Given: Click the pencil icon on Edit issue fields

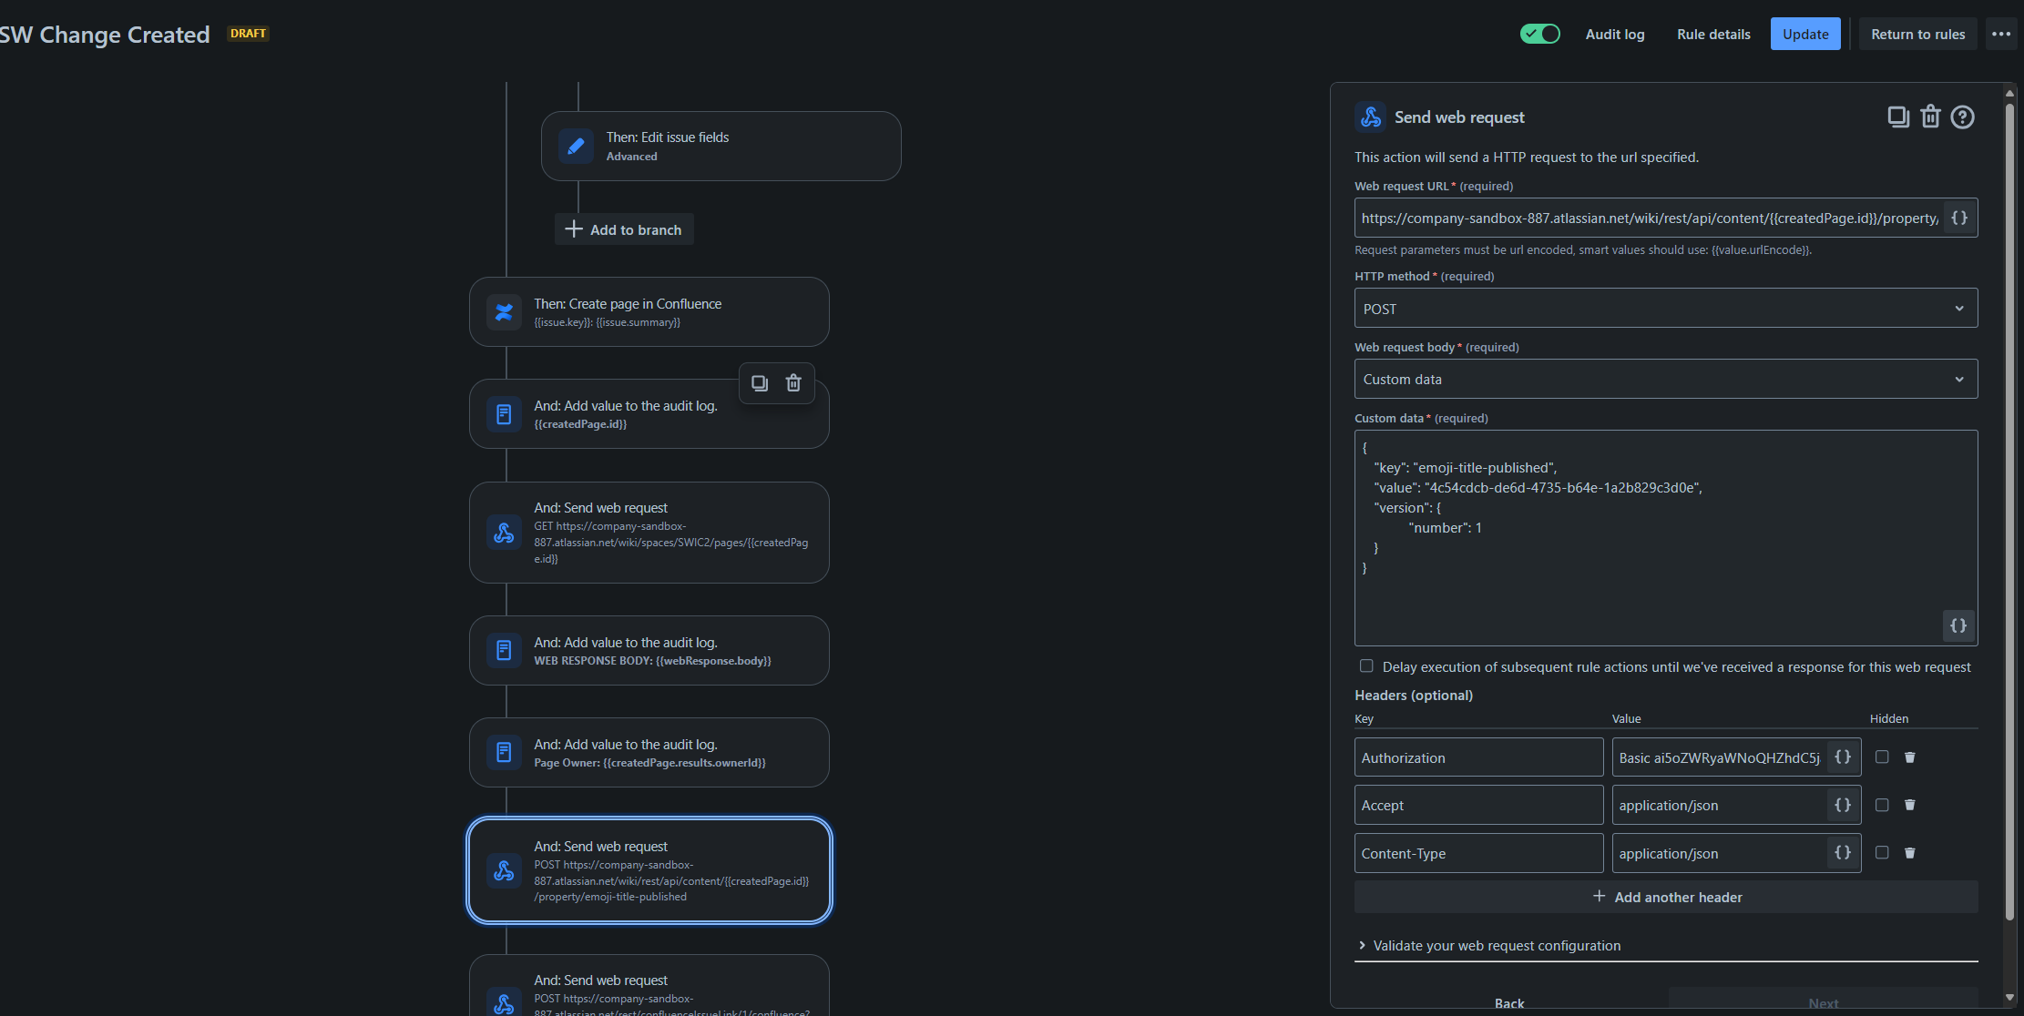Looking at the screenshot, I should 576,147.
